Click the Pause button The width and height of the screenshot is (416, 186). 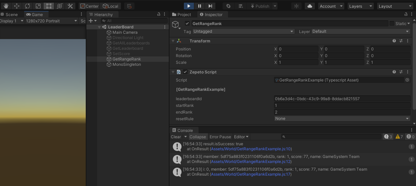point(200,6)
